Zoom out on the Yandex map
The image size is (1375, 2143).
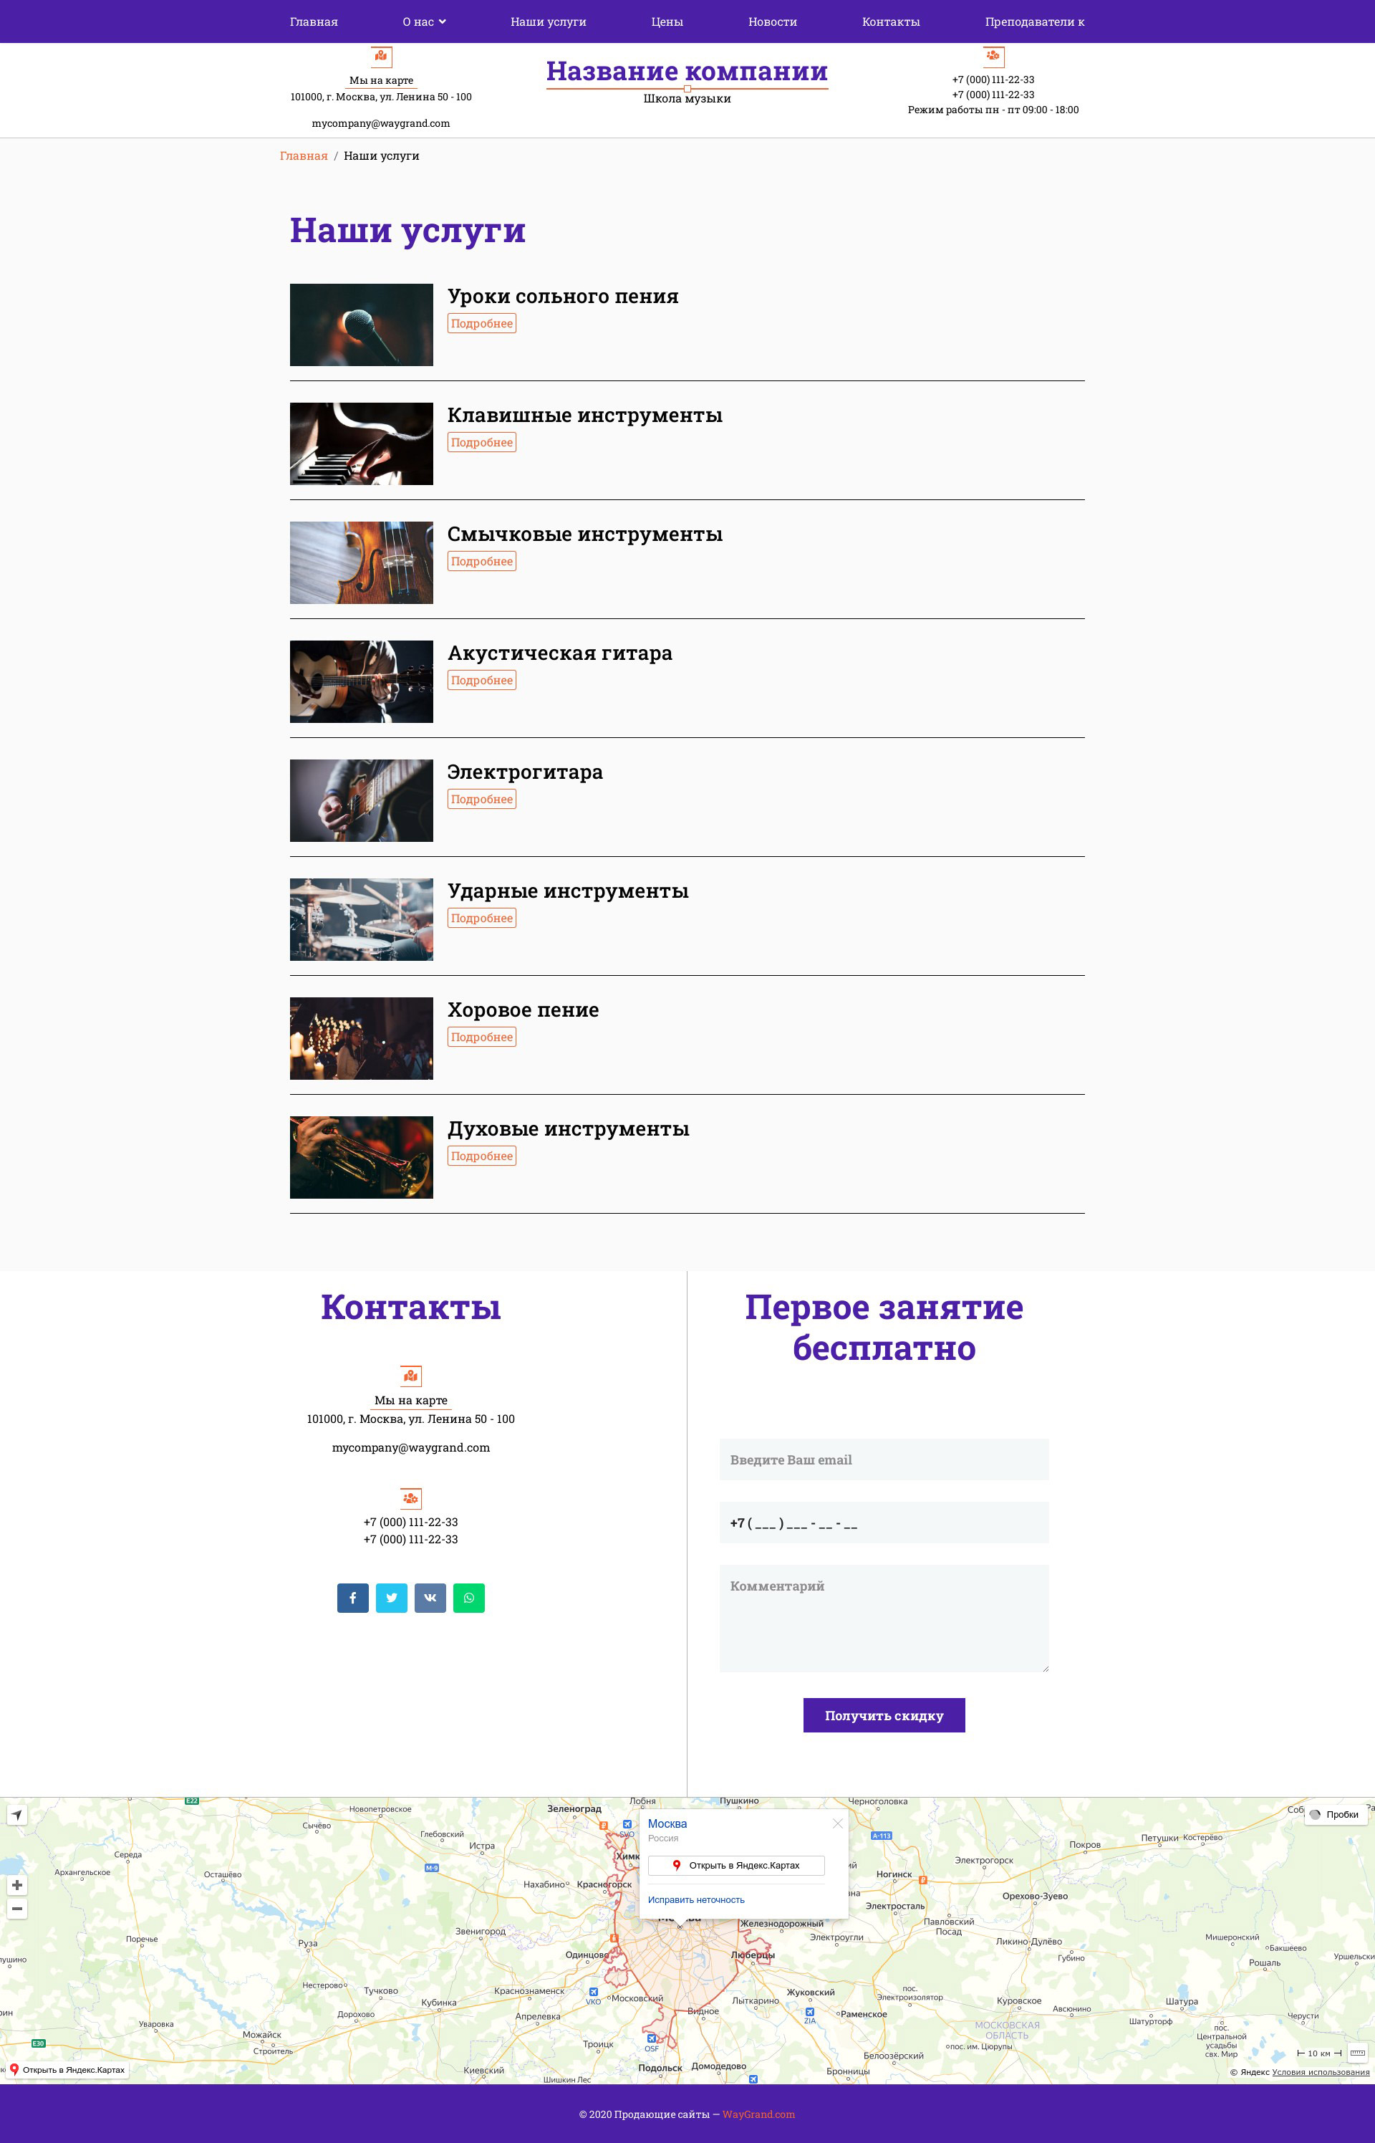pos(17,1909)
